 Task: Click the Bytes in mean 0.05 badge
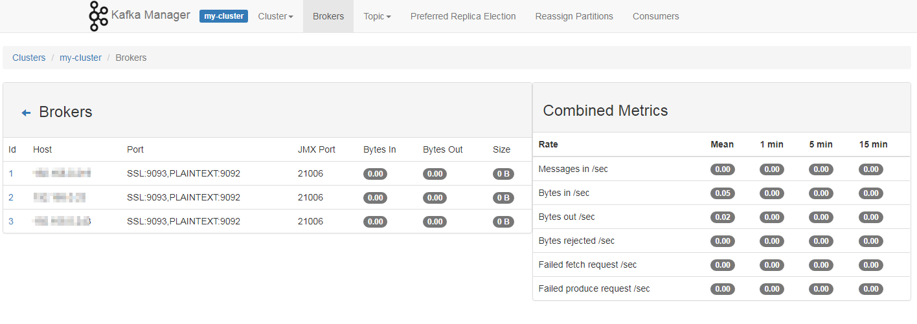(x=723, y=193)
